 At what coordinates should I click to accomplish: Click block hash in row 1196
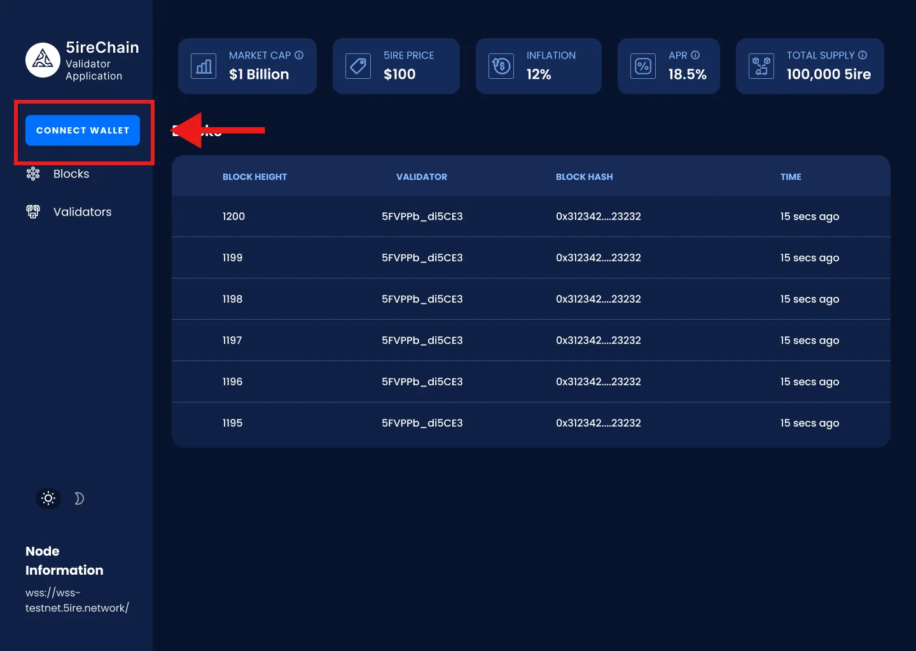coord(599,381)
